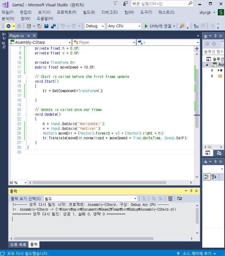Click the Navigate Backward arrow icon
225x256 pixels.
(x=8, y=26)
